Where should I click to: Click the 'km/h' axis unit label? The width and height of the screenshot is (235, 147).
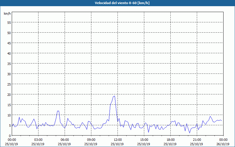point(7,14)
